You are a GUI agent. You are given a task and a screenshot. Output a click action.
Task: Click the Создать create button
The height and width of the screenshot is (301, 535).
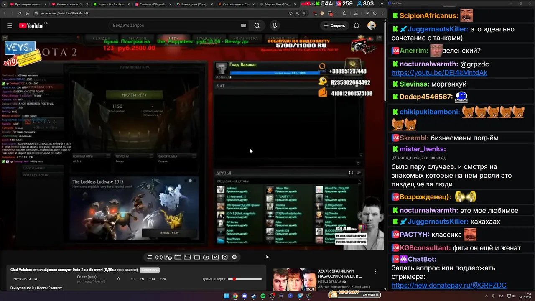[334, 26]
